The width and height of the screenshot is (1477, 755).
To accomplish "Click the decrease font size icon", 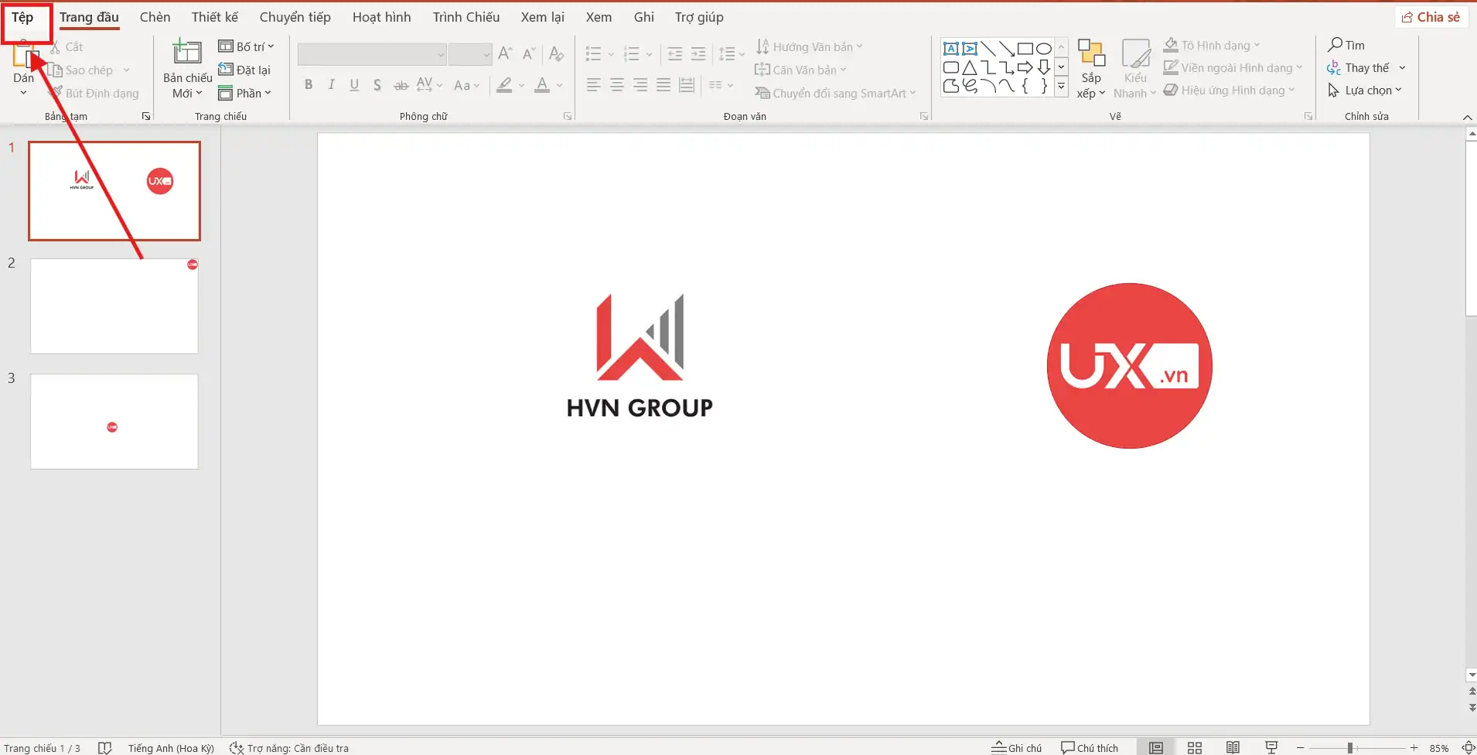I will 530,53.
